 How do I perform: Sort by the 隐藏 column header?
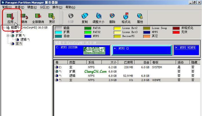click(x=195, y=62)
